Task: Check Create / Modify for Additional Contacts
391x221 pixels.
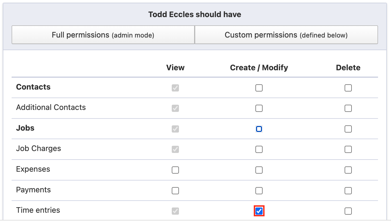Action: (x=259, y=108)
